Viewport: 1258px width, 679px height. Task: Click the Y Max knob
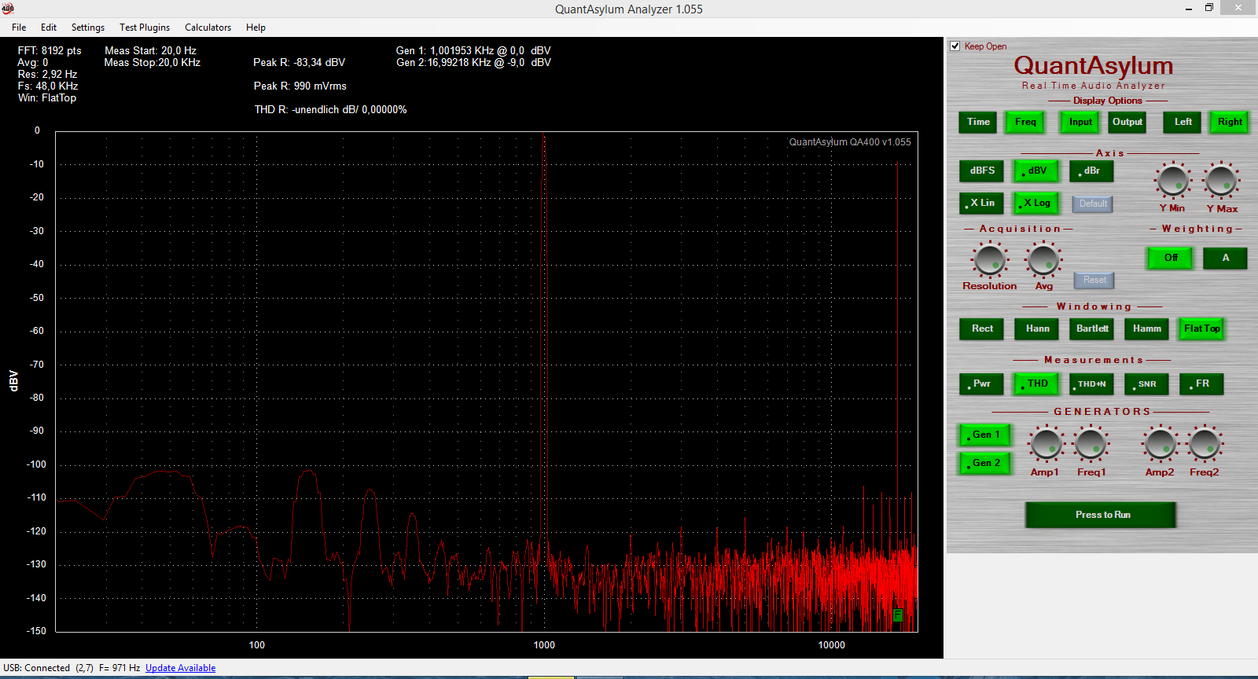tap(1221, 181)
